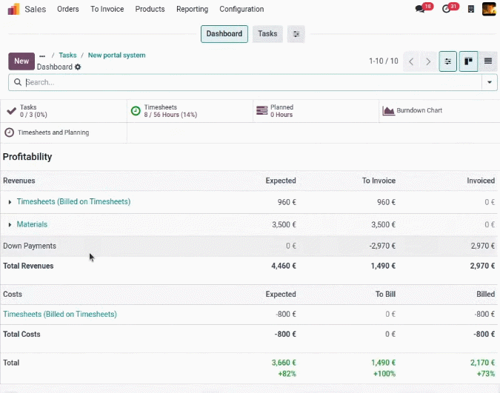Follow the Tasks breadcrumb link
This screenshot has width=500, height=393.
[67, 56]
